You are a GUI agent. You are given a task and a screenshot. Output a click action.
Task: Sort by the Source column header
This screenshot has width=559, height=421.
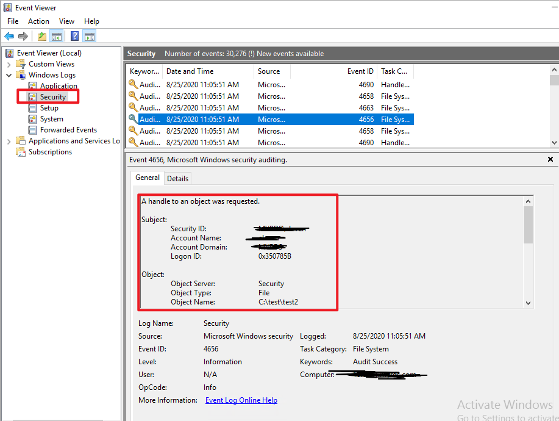click(272, 71)
